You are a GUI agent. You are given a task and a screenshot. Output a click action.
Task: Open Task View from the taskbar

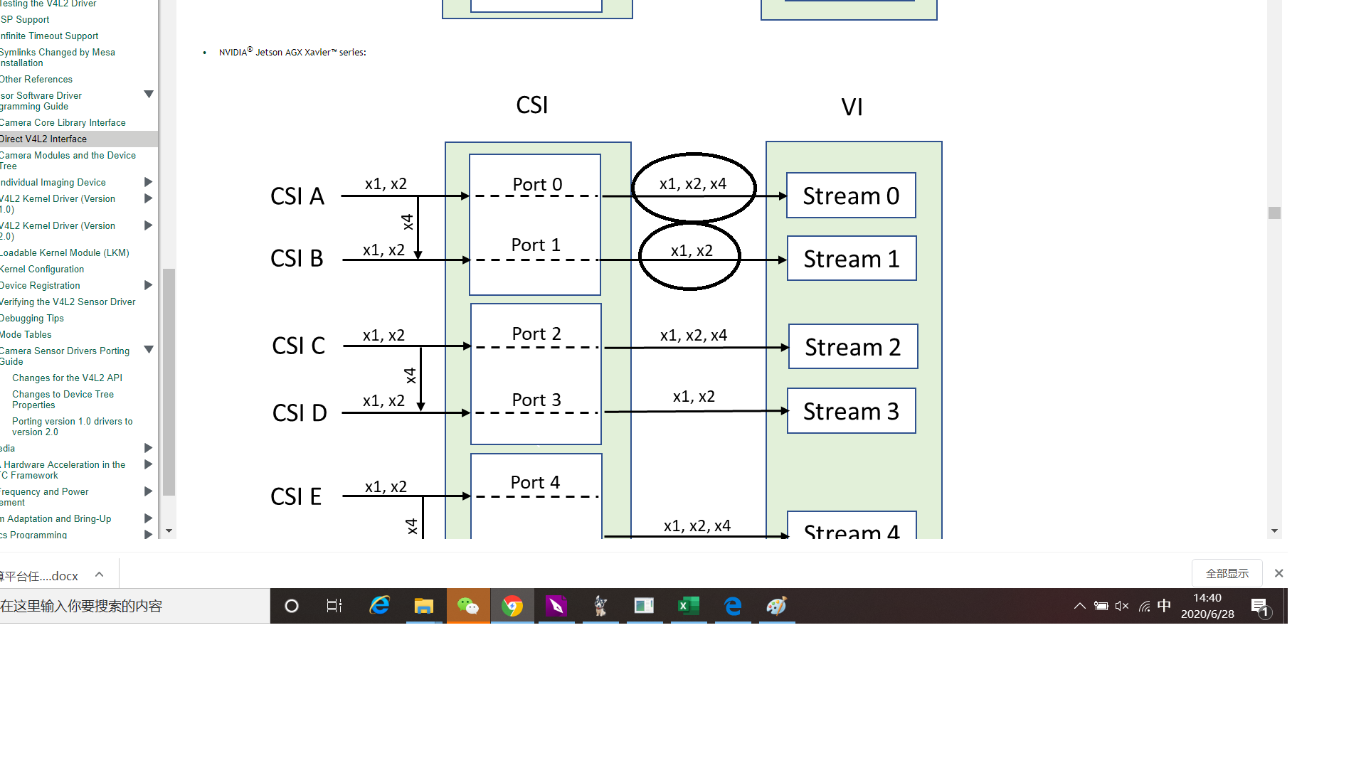(334, 606)
